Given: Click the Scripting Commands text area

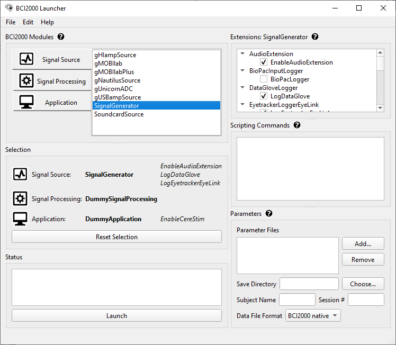Looking at the screenshot, I should tap(310, 169).
